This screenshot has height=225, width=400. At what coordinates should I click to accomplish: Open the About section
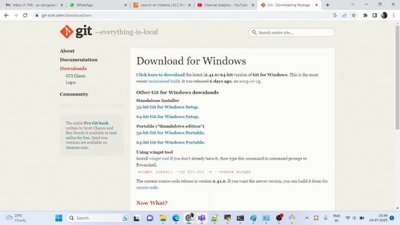coord(67,51)
